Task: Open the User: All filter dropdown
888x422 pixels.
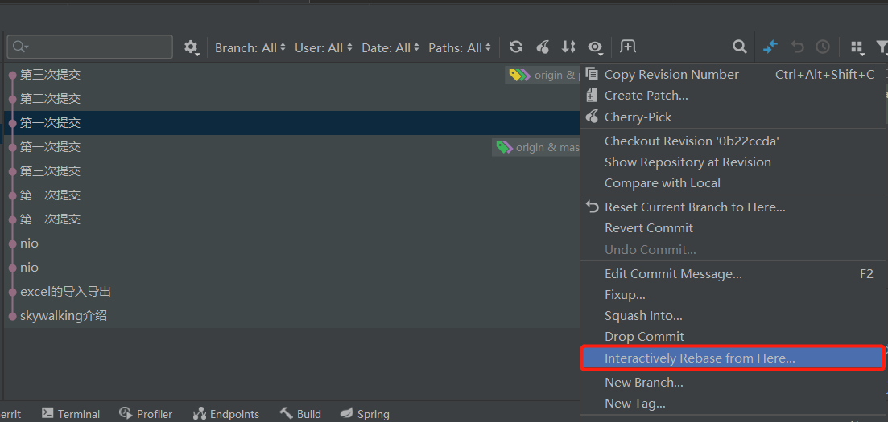Action: click(324, 47)
